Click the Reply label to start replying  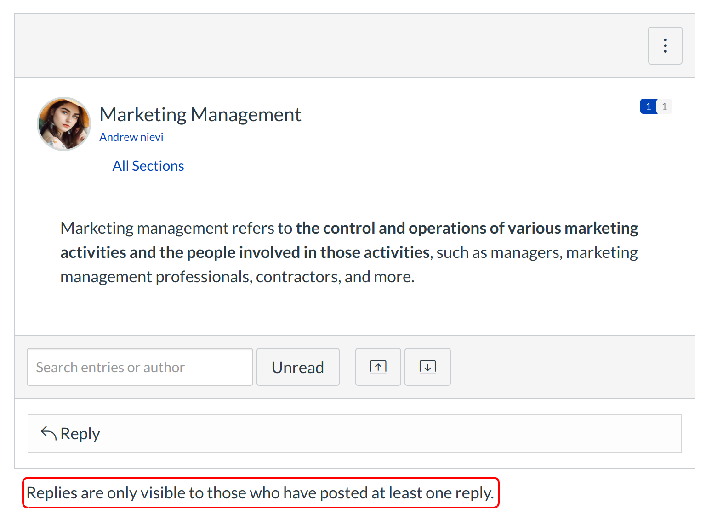pyautogui.click(x=80, y=434)
